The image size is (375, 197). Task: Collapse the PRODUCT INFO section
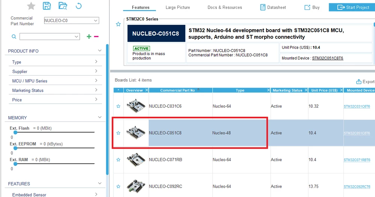click(x=100, y=51)
